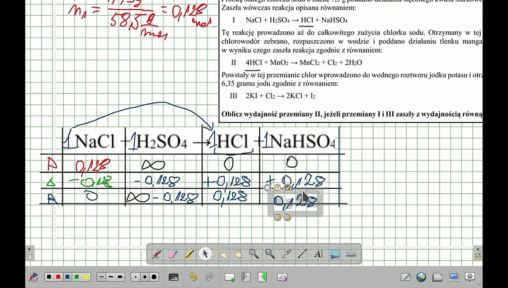Image resolution: width=508 pixels, height=288 pixels.
Task: Go to the next page (green)
Action: coord(262,277)
